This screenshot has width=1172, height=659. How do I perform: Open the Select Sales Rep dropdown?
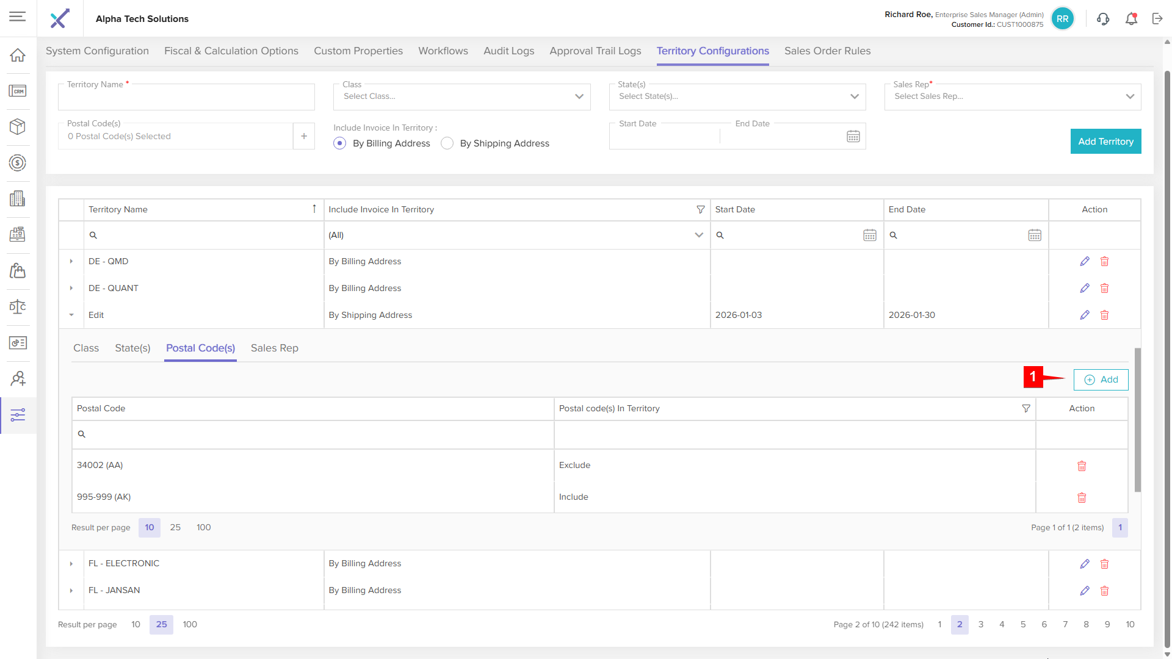[x=1012, y=96]
